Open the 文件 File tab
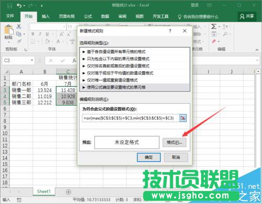The image size is (262, 204). (x=10, y=16)
